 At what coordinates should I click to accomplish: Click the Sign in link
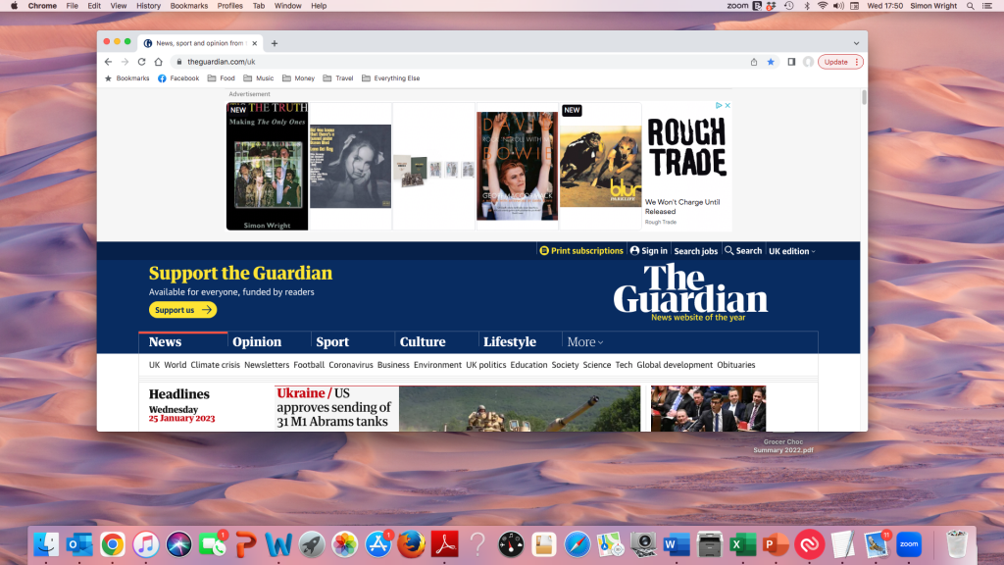(650, 251)
